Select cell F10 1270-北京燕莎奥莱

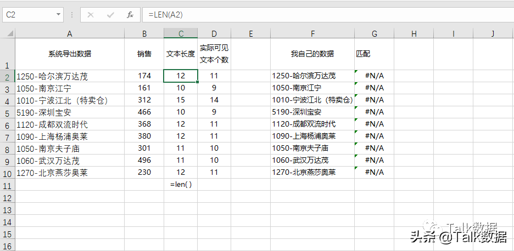(x=312, y=173)
